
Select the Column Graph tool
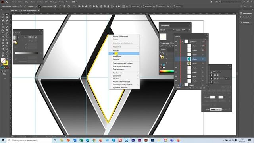click(x=7, y=49)
